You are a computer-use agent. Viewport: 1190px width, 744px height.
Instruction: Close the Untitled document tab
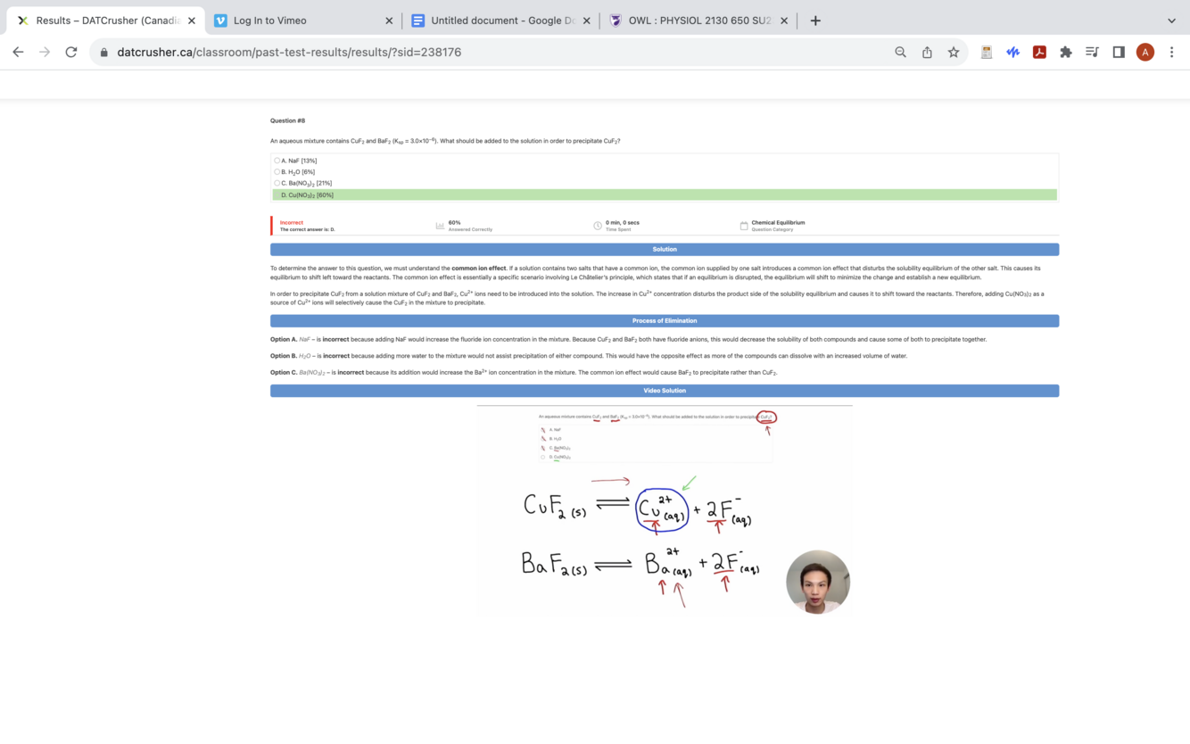[x=586, y=21]
